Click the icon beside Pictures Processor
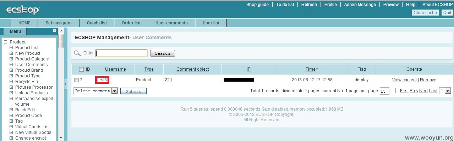Image resolution: width=454 pixels, height=141 pixels. (x=11, y=87)
